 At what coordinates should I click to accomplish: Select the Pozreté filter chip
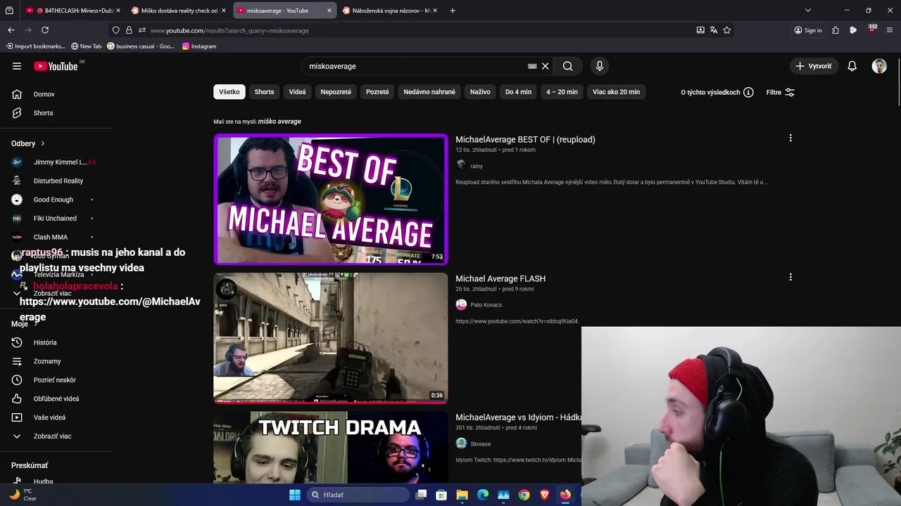377,92
